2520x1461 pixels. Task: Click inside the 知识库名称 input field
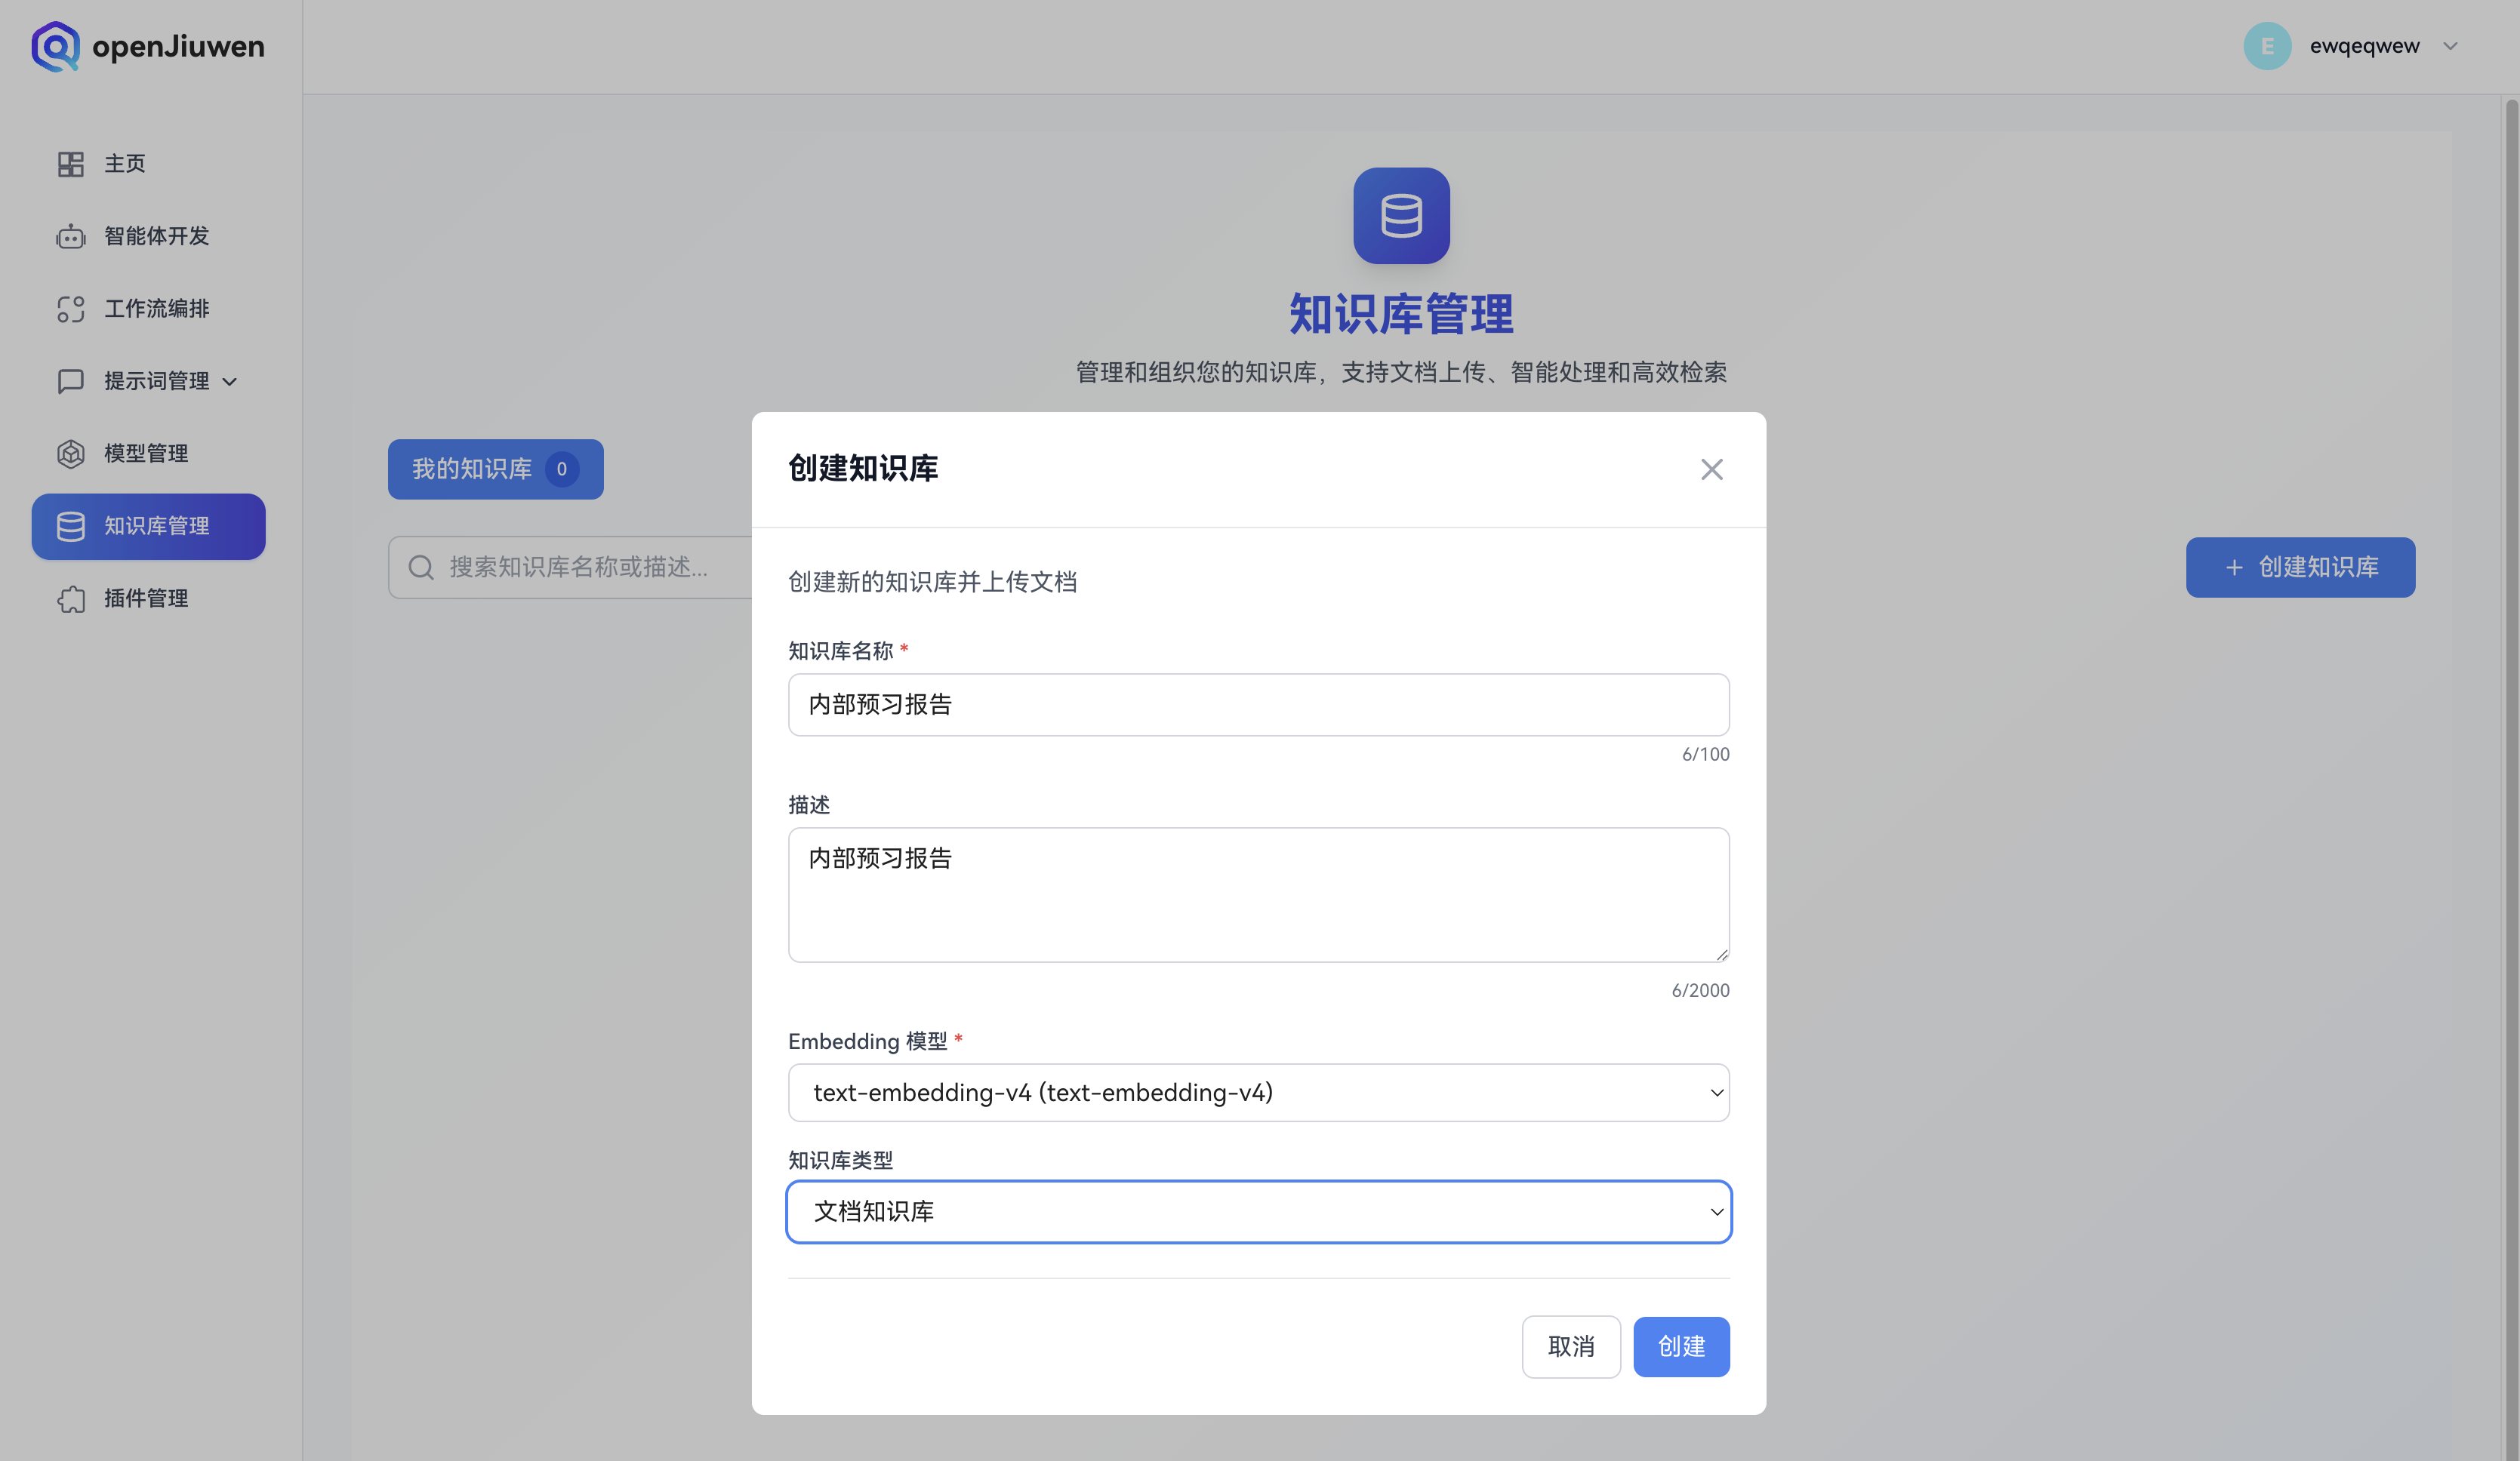[1258, 705]
